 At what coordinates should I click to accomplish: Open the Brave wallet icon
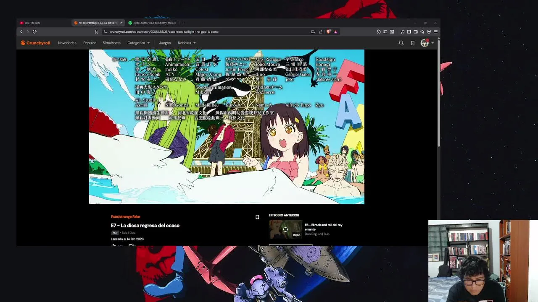pos(416,31)
